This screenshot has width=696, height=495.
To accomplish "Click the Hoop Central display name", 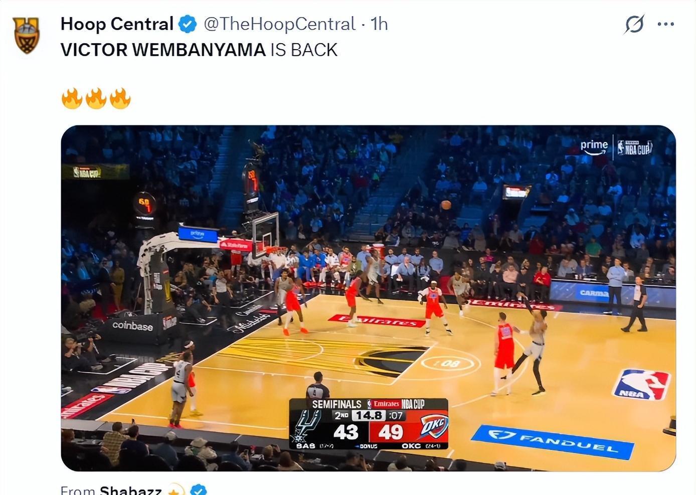I will pyautogui.click(x=117, y=24).
